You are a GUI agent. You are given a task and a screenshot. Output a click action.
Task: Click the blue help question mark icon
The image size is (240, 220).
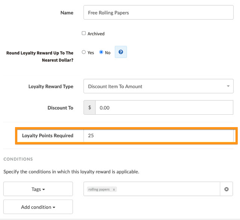pyautogui.click(x=121, y=52)
